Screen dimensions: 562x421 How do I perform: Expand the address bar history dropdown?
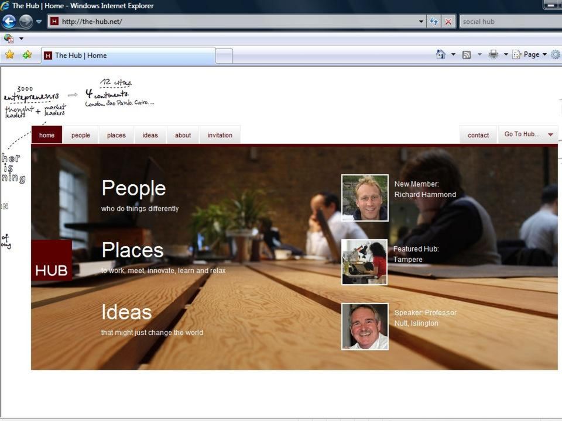pyautogui.click(x=421, y=22)
